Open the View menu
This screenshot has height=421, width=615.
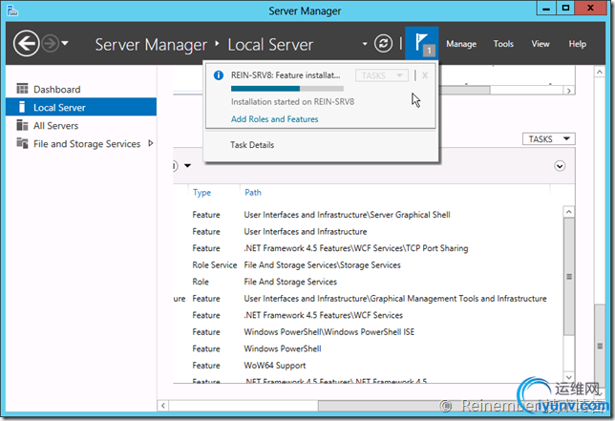point(541,44)
